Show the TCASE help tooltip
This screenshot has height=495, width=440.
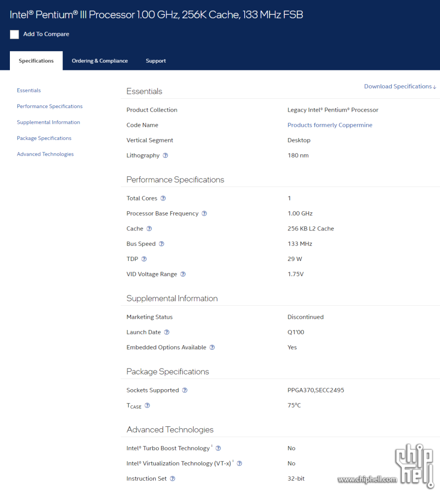point(147,405)
